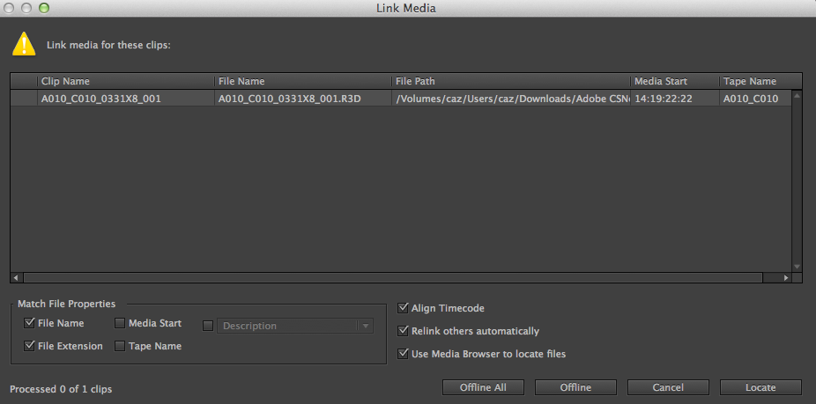This screenshot has height=404, width=816.
Task: Tick the checkbox beside the Description dropdown
Action: tap(208, 326)
